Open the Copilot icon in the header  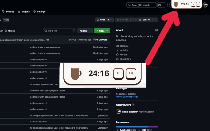tap(159, 5)
